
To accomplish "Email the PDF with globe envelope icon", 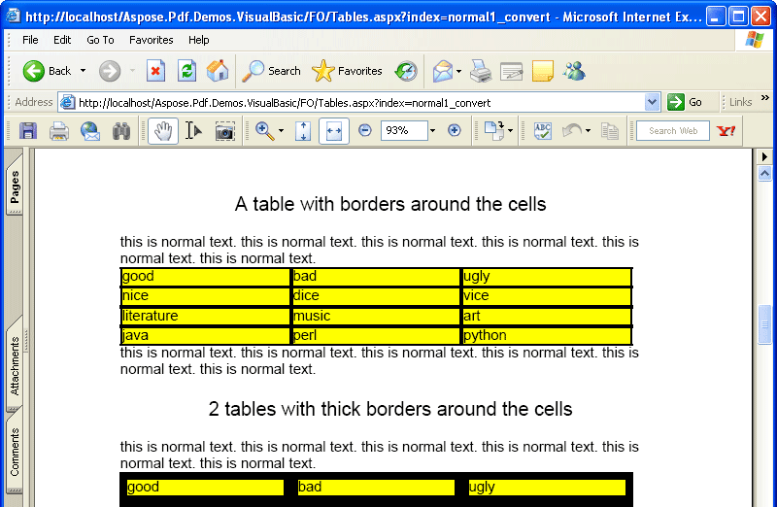I will coord(90,131).
